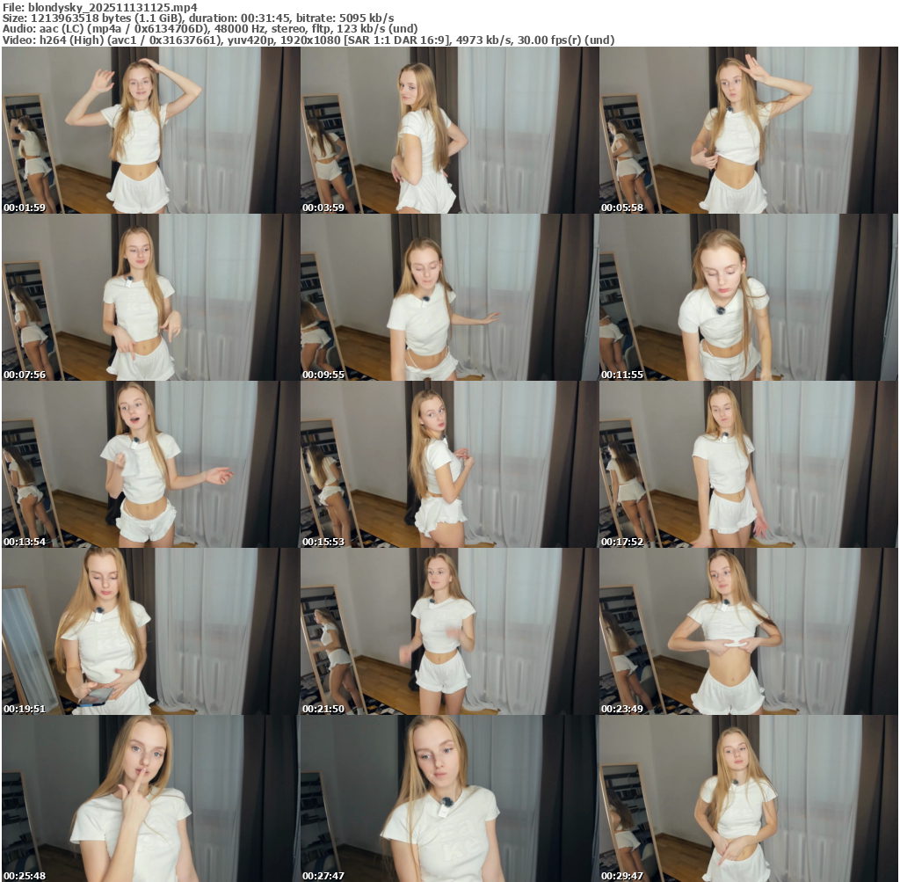This screenshot has height=882, width=900.
Task: Pick the frame stamped 00:25:48
Action: 150,798
